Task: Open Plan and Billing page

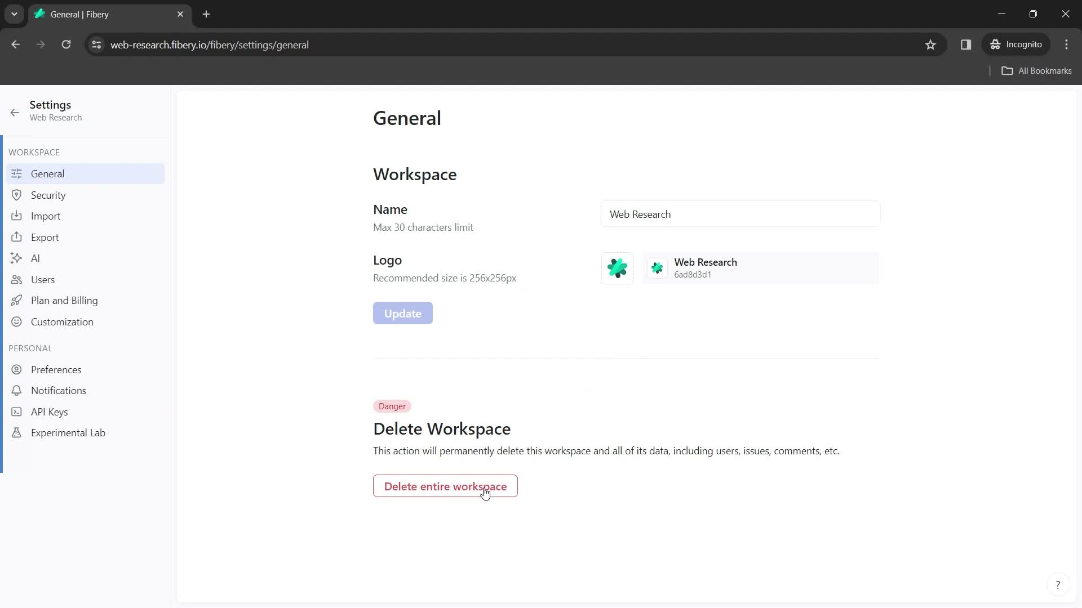Action: (x=86, y=300)
